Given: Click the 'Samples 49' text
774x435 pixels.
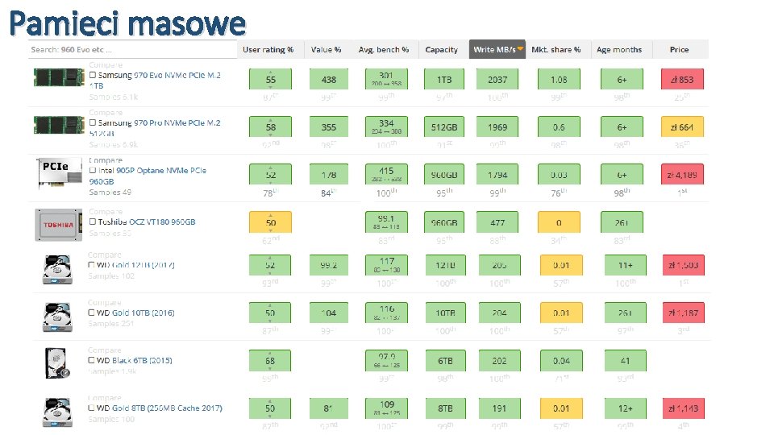Looking at the screenshot, I should click(110, 193).
